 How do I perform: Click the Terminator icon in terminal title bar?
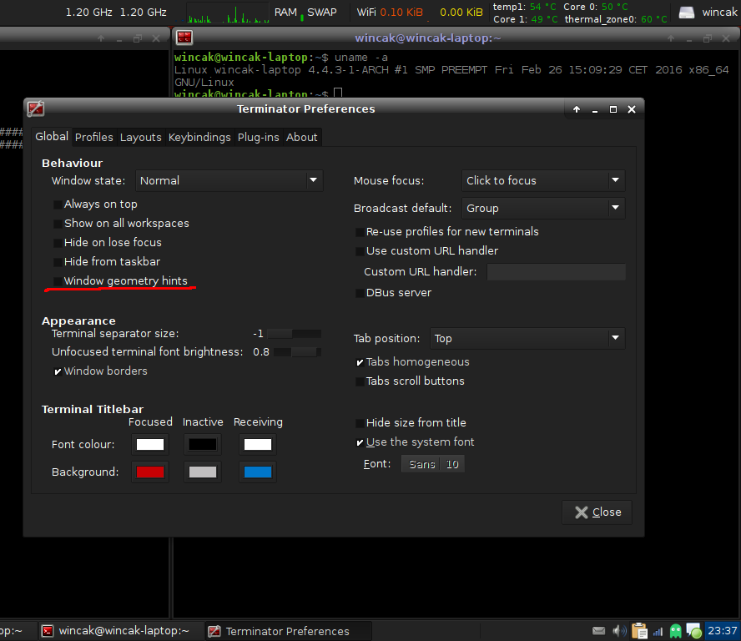click(x=184, y=38)
